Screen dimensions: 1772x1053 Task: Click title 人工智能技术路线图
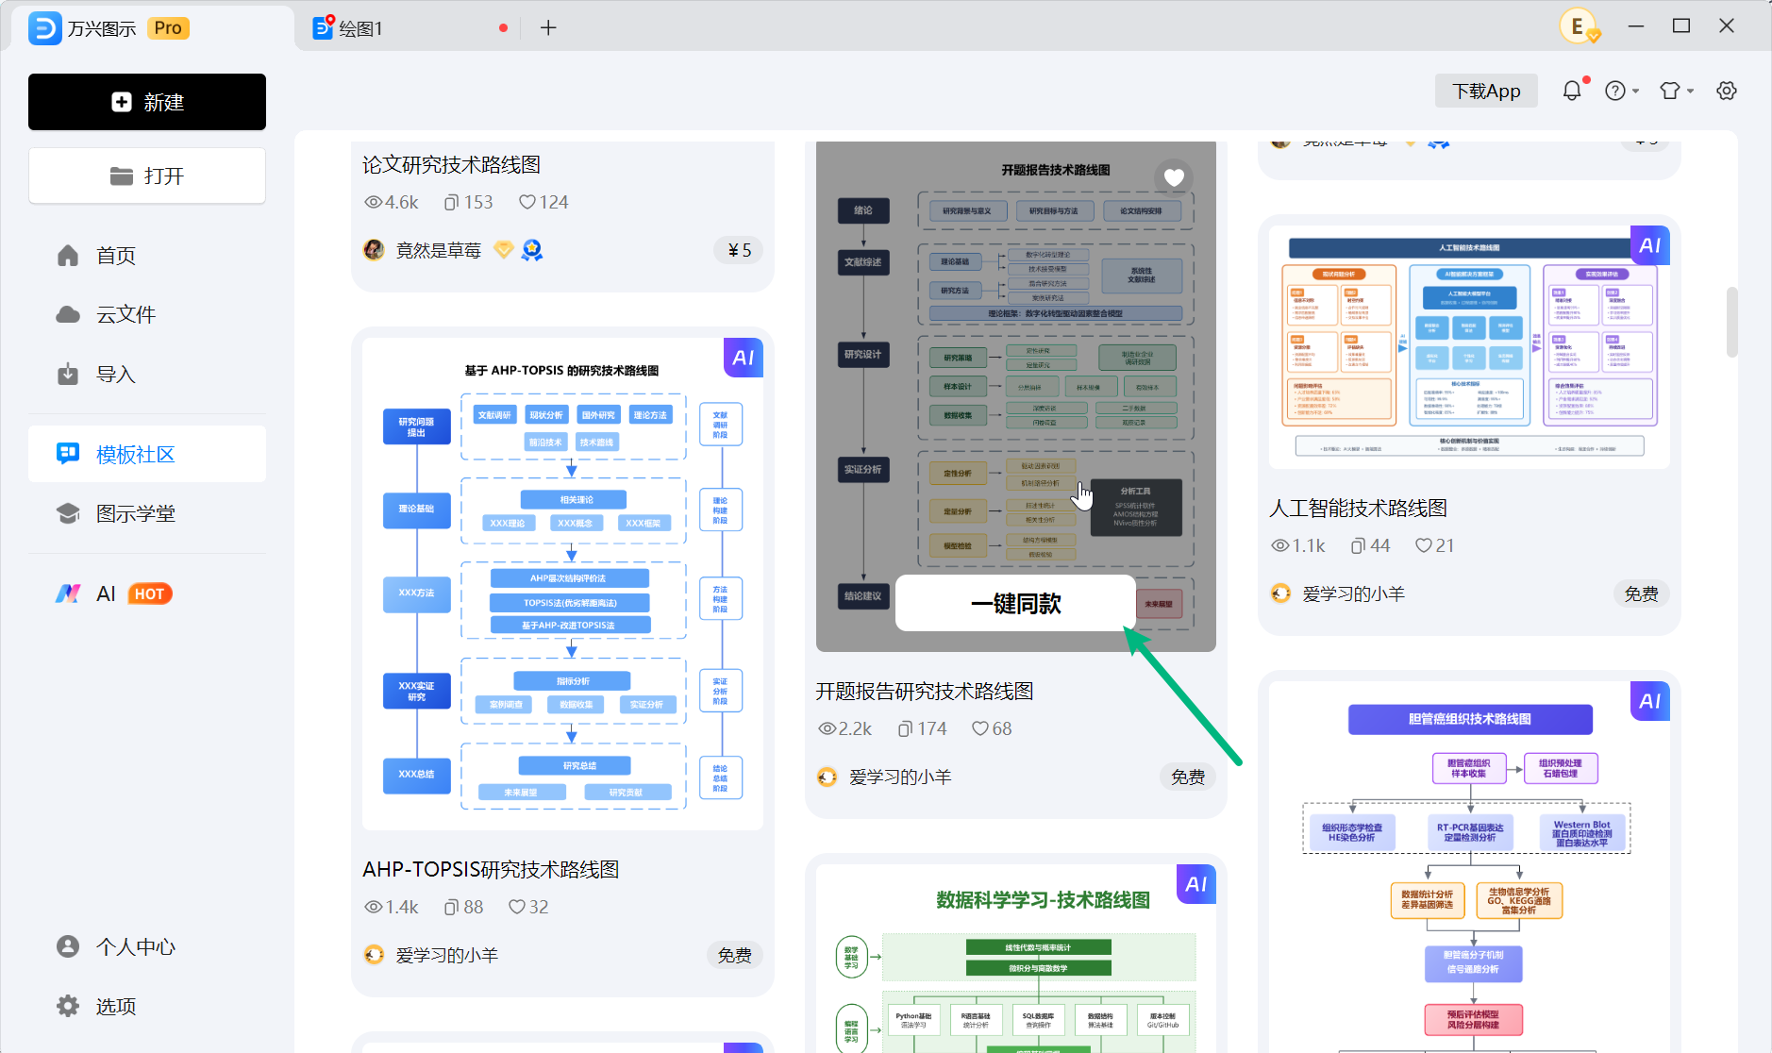pos(1358,509)
